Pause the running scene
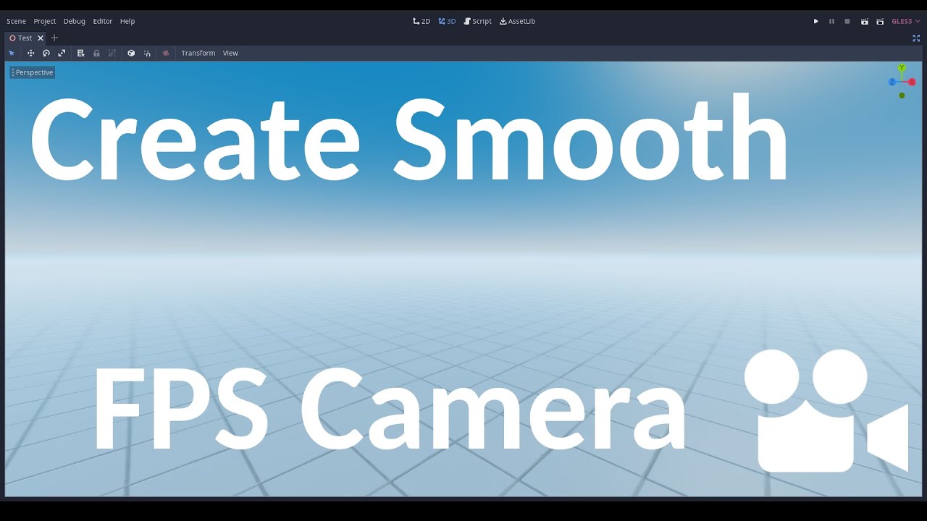This screenshot has height=521, width=927. pyautogui.click(x=831, y=21)
